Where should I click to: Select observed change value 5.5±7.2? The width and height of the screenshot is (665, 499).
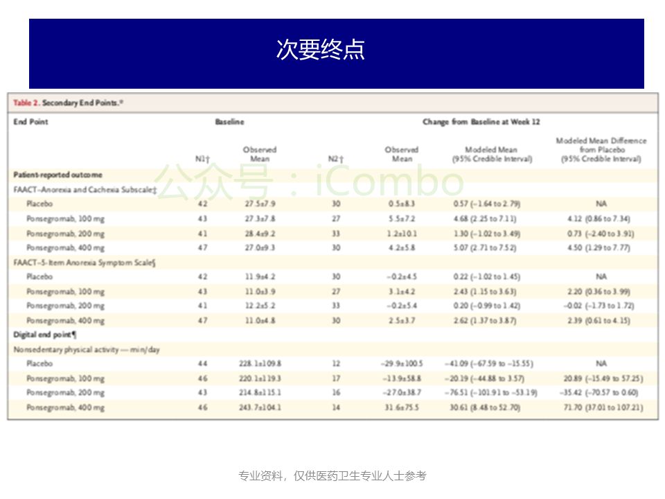coord(402,218)
